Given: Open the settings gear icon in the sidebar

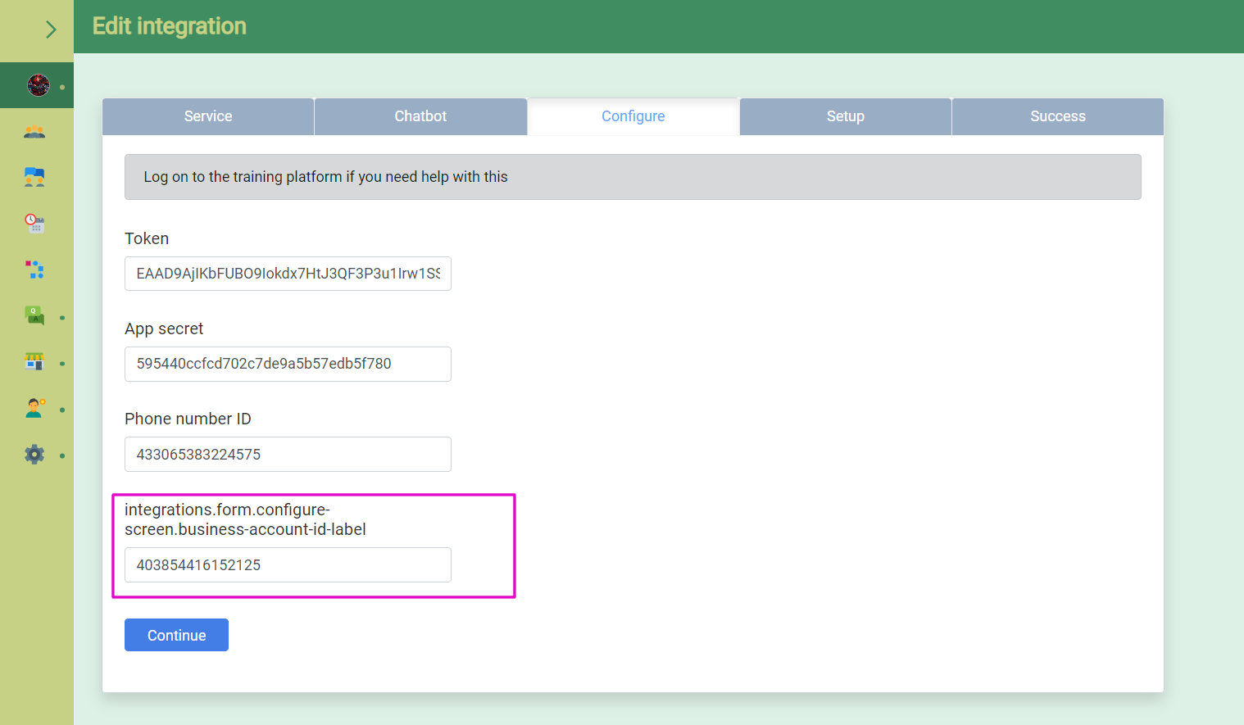Looking at the screenshot, I should click(x=34, y=455).
